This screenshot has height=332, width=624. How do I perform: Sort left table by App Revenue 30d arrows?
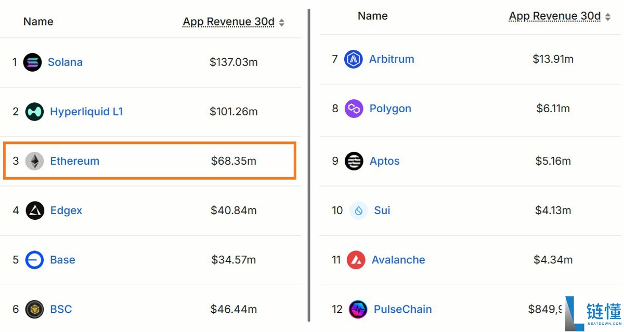(282, 22)
